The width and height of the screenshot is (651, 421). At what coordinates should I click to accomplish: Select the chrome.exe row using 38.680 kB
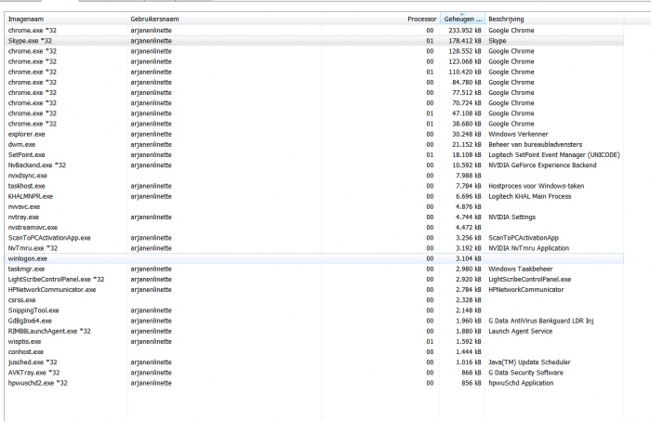coord(314,124)
